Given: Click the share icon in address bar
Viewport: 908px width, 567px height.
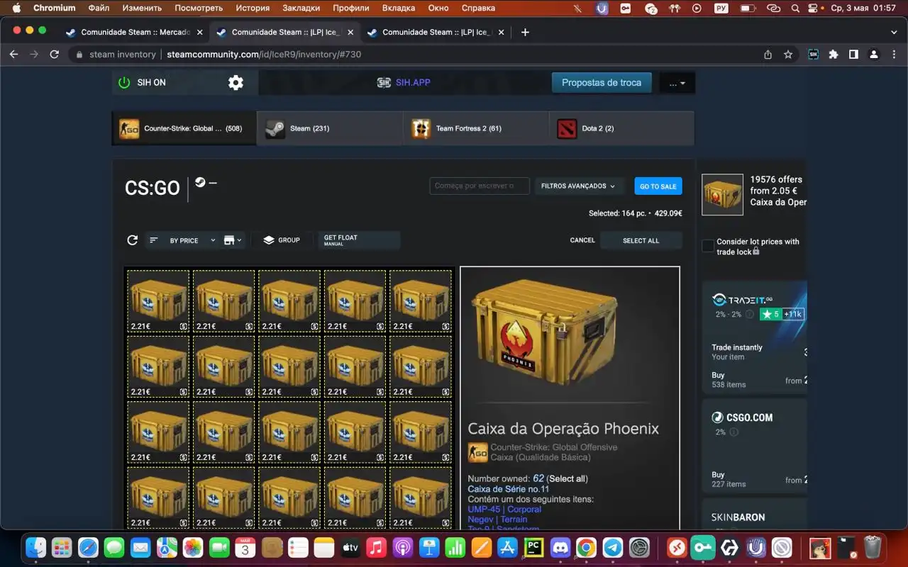Looking at the screenshot, I should (768, 54).
